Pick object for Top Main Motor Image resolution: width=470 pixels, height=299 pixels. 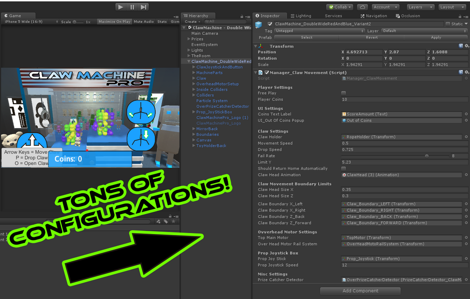click(x=466, y=238)
